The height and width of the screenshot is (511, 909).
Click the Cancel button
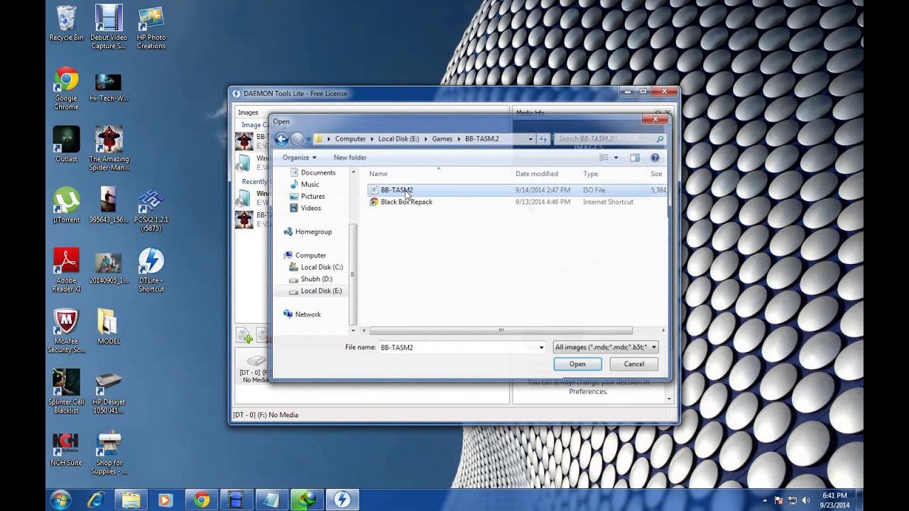pos(634,364)
